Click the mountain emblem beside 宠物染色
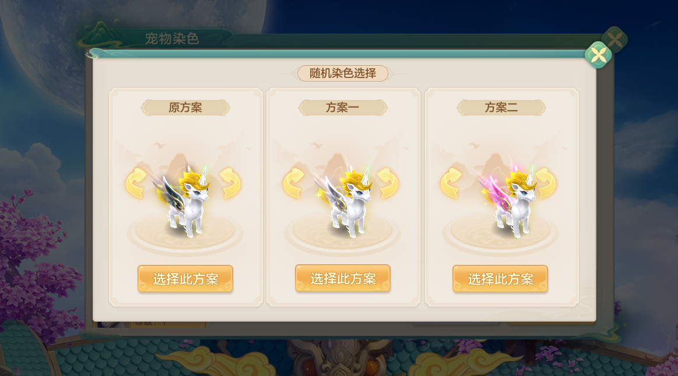 click(100, 36)
